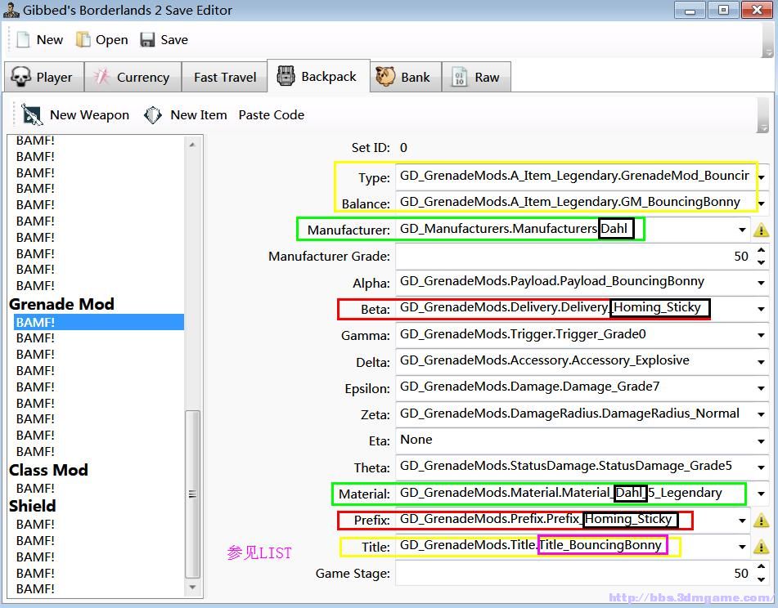Viewport: 778px width, 608px height.
Task: Click the warning icon beside Title
Action: [x=761, y=547]
